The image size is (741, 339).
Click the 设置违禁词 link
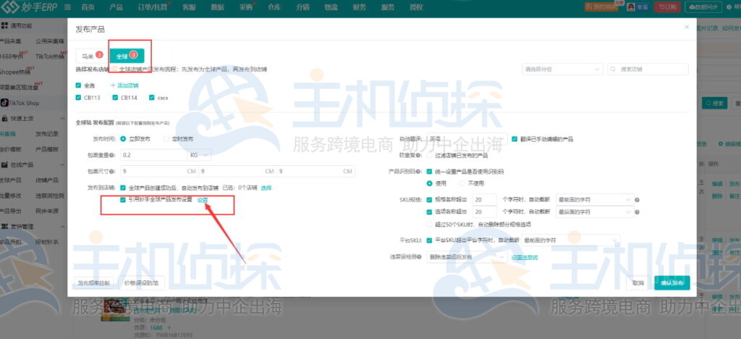525,257
